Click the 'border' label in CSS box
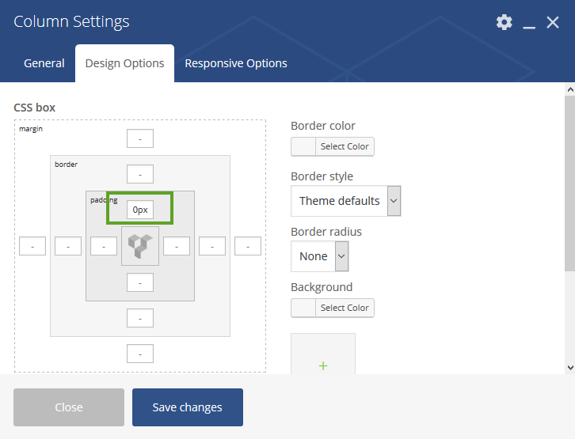The height and width of the screenshot is (439, 575). tap(66, 165)
